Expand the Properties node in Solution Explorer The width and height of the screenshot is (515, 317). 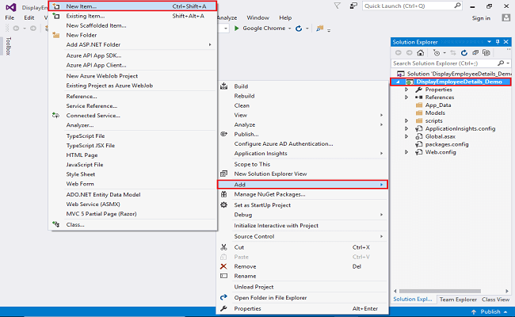(406, 90)
